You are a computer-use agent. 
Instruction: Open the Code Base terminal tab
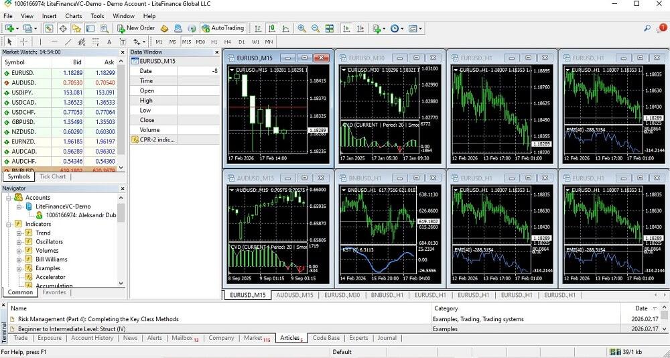coord(326,338)
